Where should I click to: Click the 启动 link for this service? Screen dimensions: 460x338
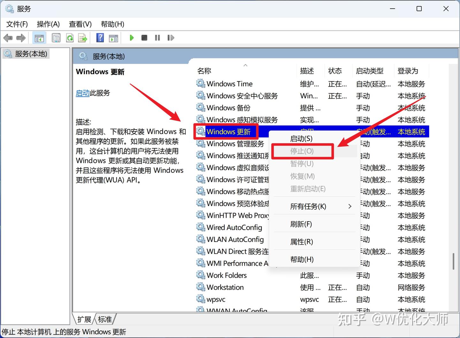(x=83, y=93)
